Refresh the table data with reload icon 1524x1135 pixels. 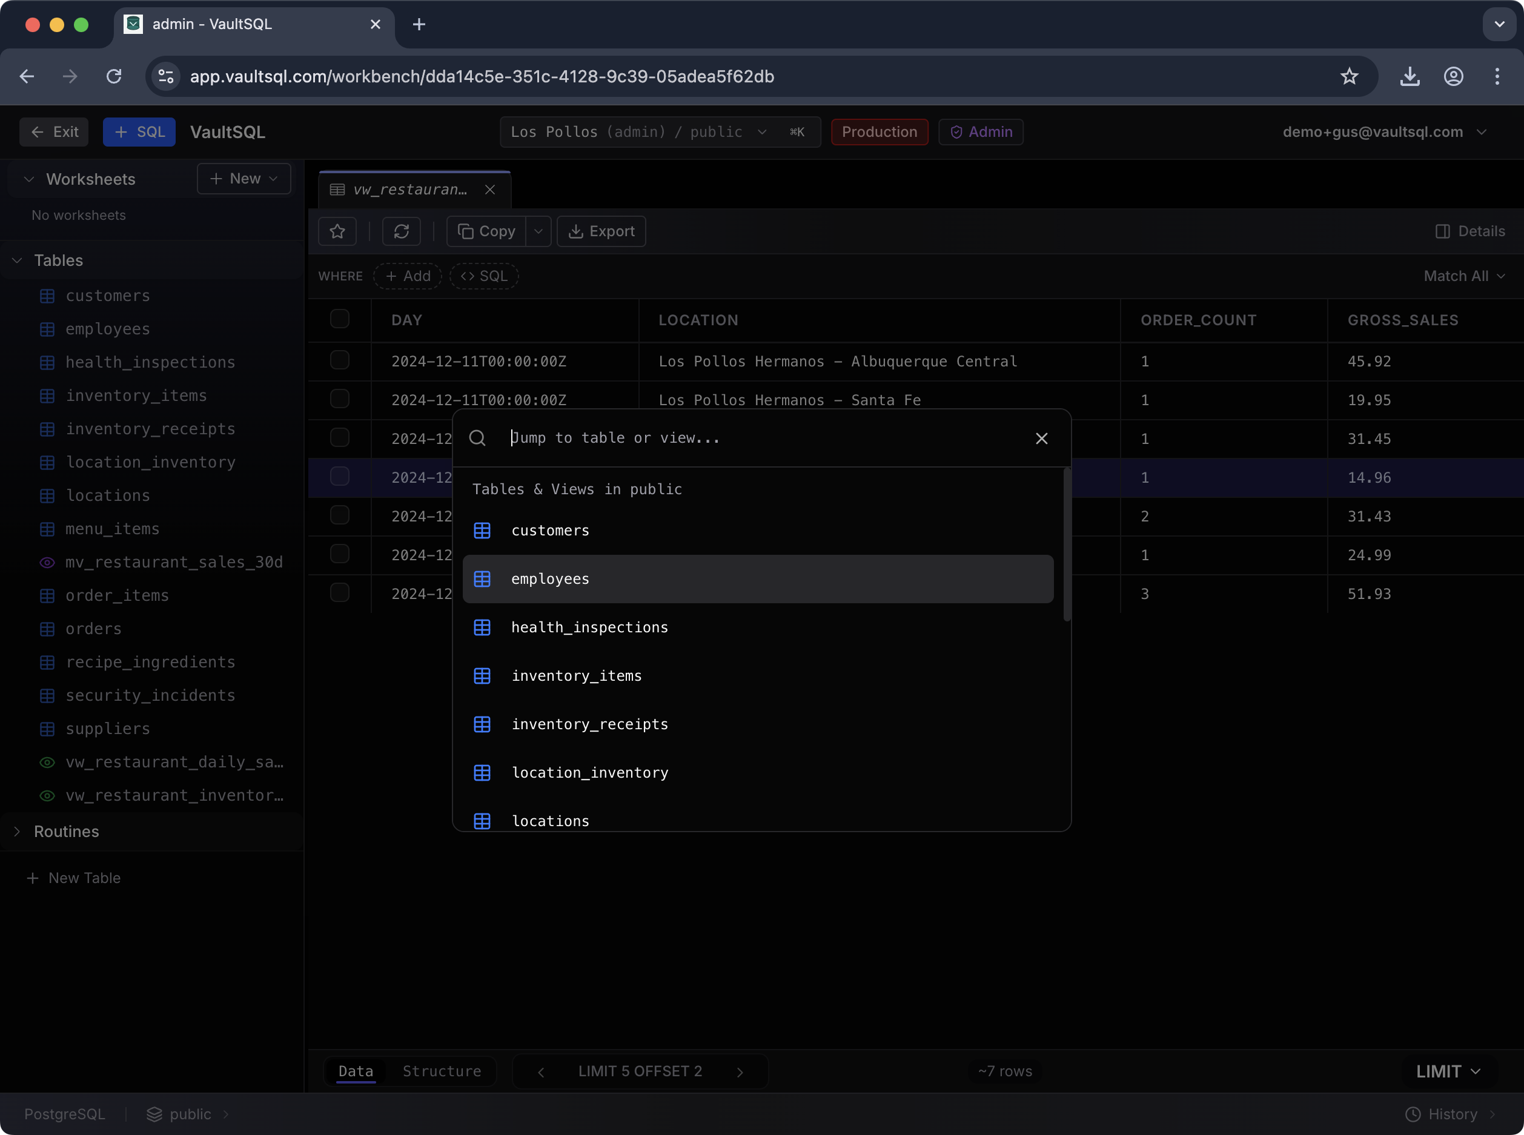click(401, 231)
